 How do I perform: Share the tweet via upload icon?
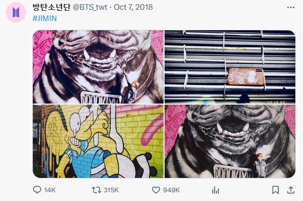point(291,190)
